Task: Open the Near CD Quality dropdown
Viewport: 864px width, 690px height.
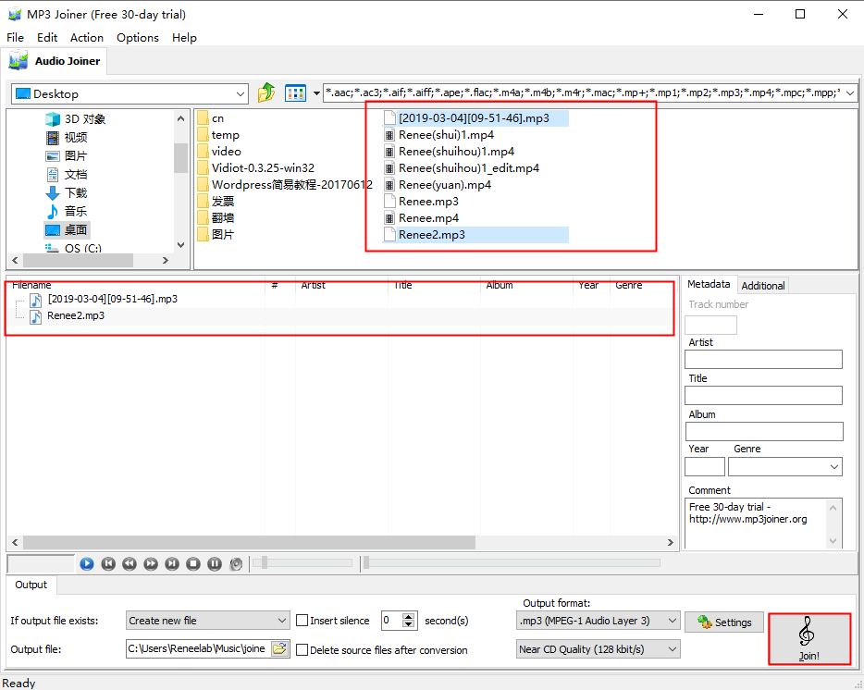Action: point(598,649)
